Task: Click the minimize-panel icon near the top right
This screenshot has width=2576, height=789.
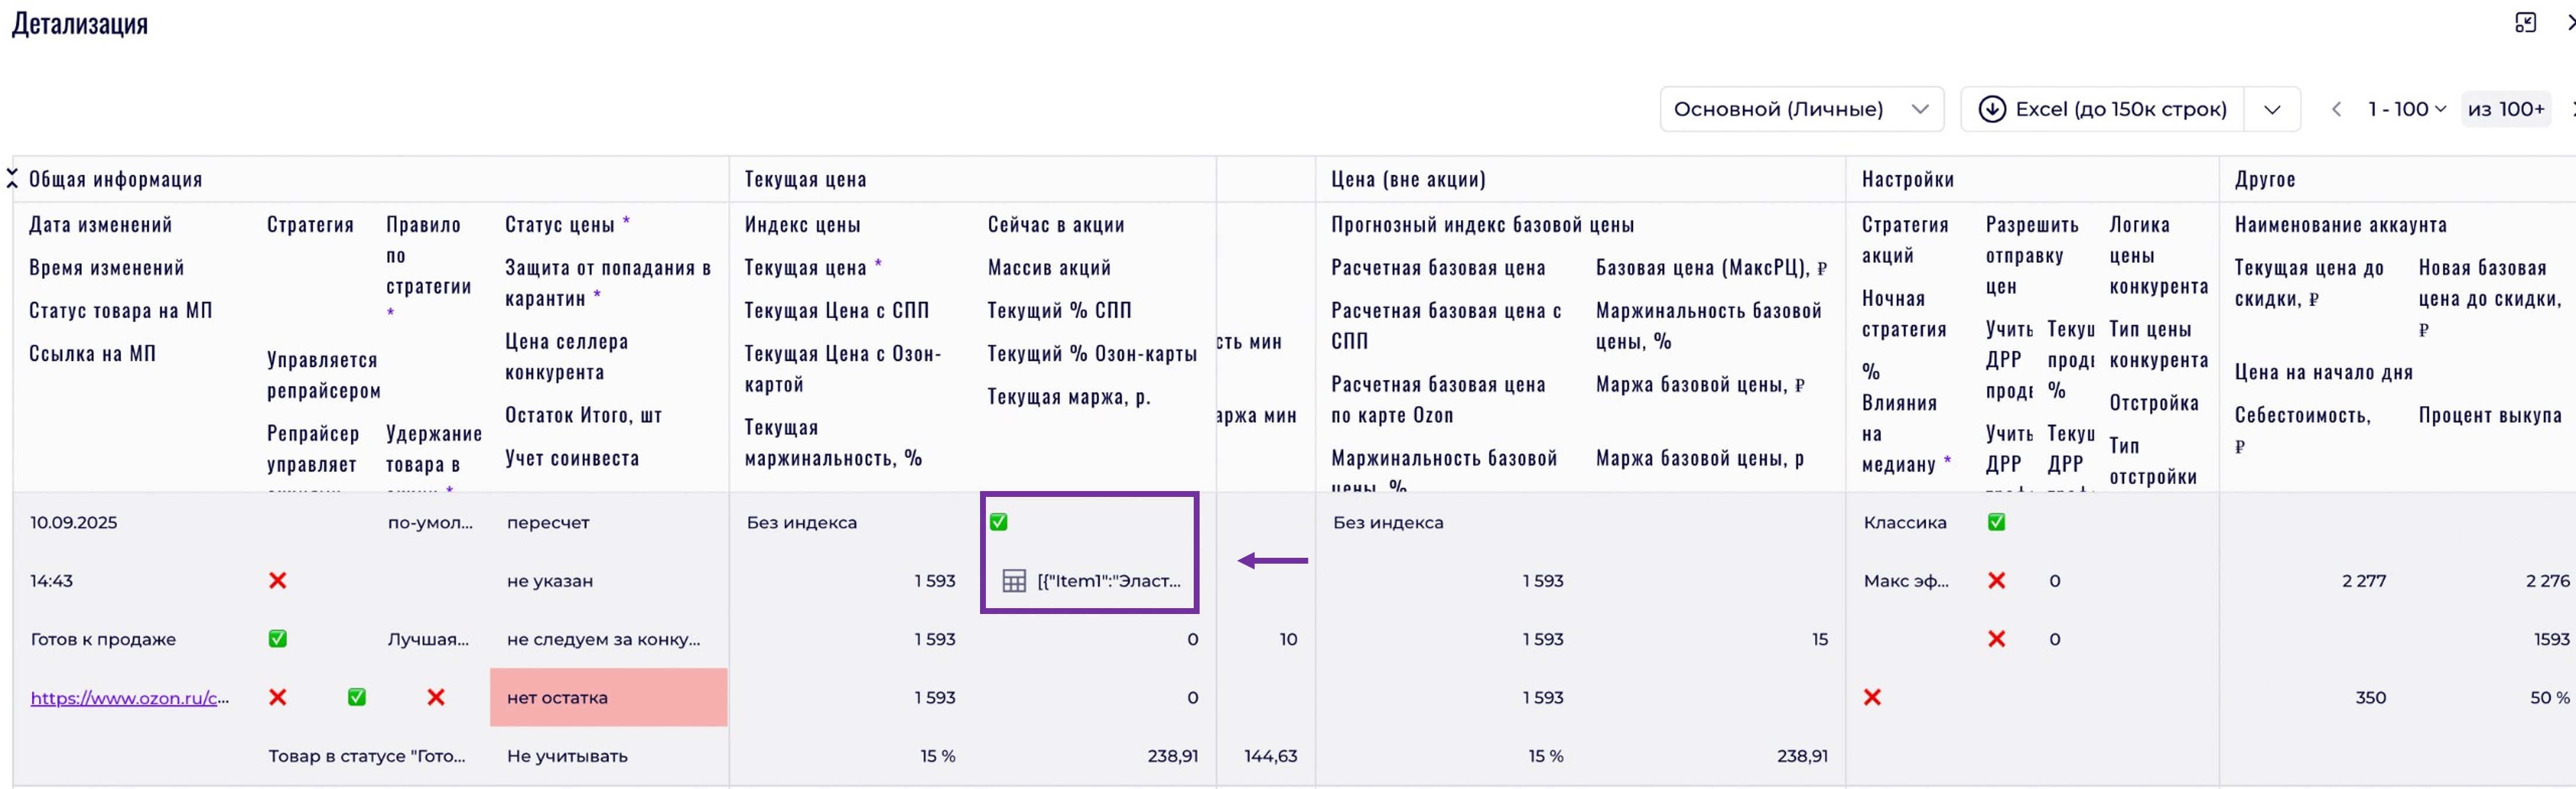Action: 2525,22
